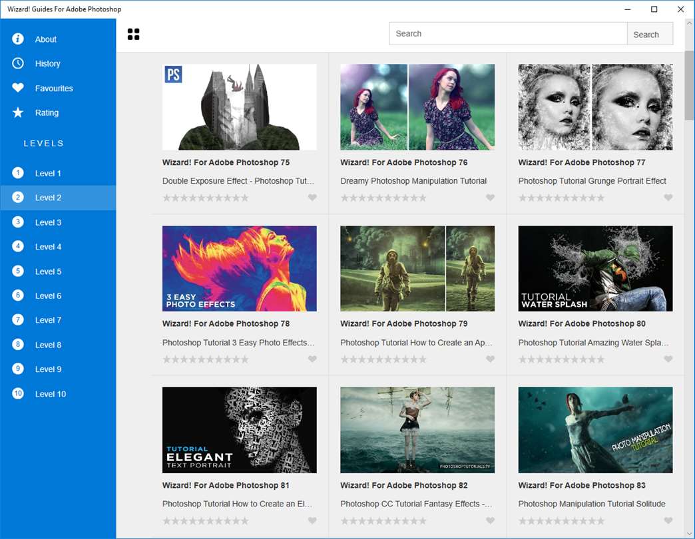Click the Favourites heart icon in sidebar

[18, 88]
